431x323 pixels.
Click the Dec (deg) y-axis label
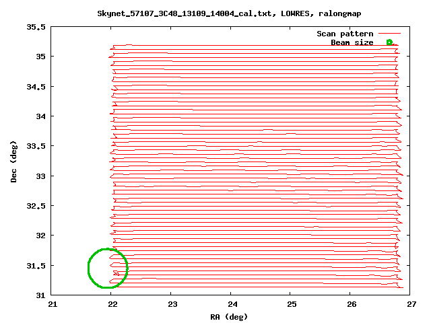(13, 161)
